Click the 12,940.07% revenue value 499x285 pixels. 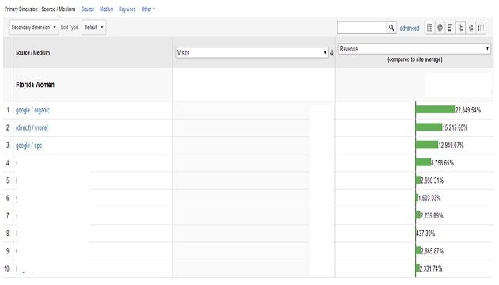click(451, 146)
